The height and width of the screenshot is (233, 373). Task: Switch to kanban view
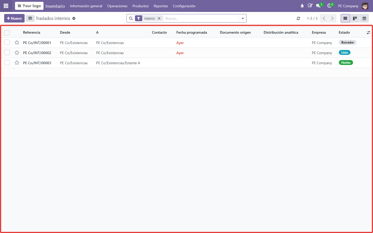click(x=355, y=18)
